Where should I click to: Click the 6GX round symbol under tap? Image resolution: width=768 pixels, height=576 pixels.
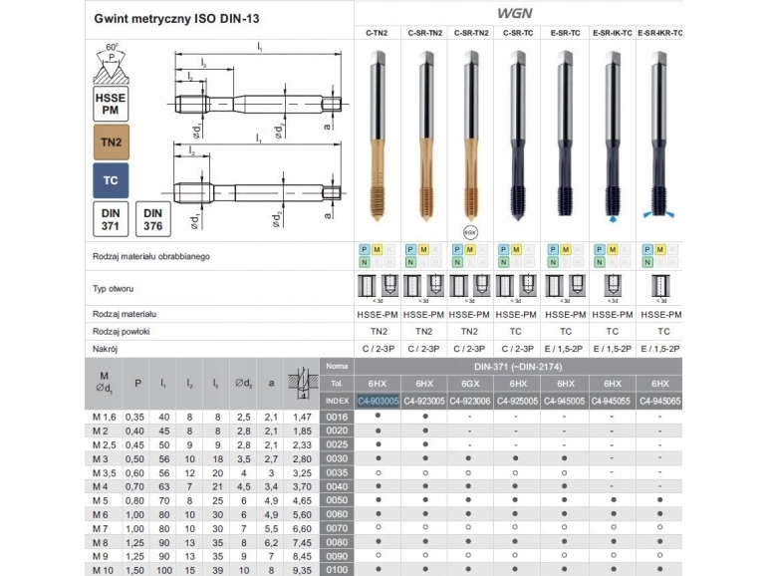pyautogui.click(x=470, y=232)
